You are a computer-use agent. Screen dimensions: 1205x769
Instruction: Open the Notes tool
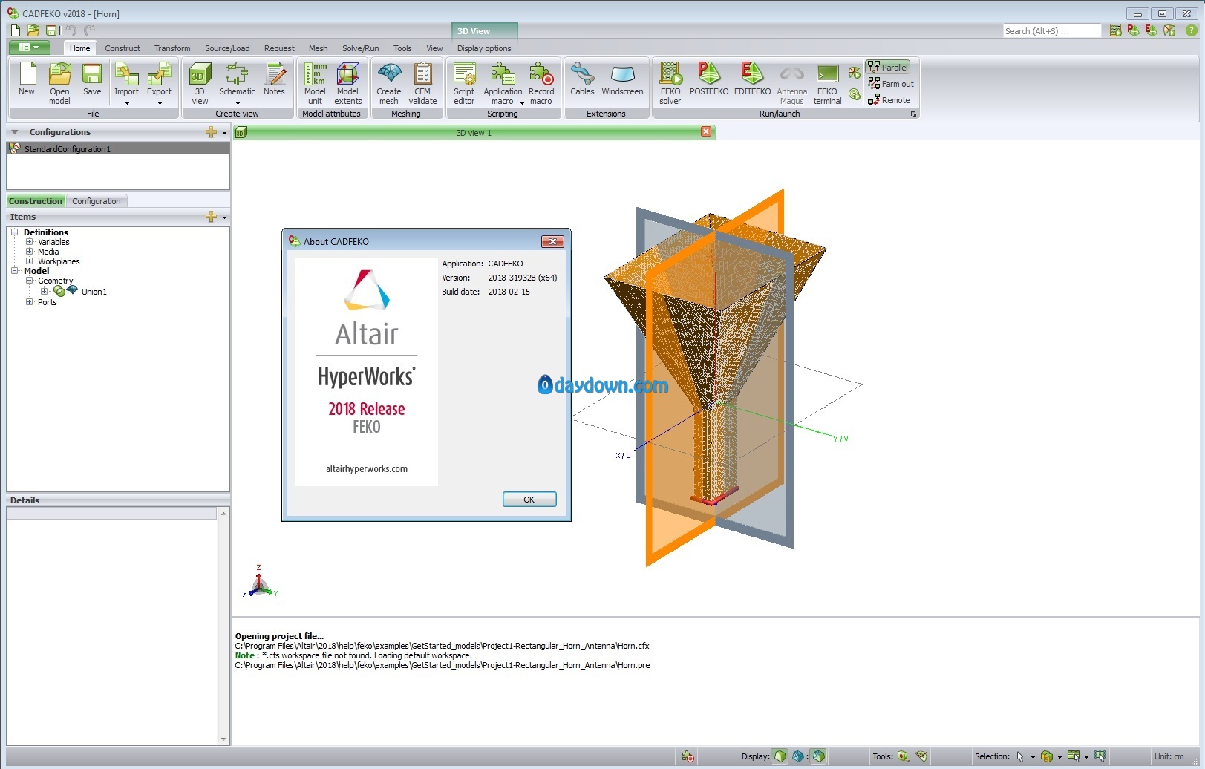(x=274, y=80)
